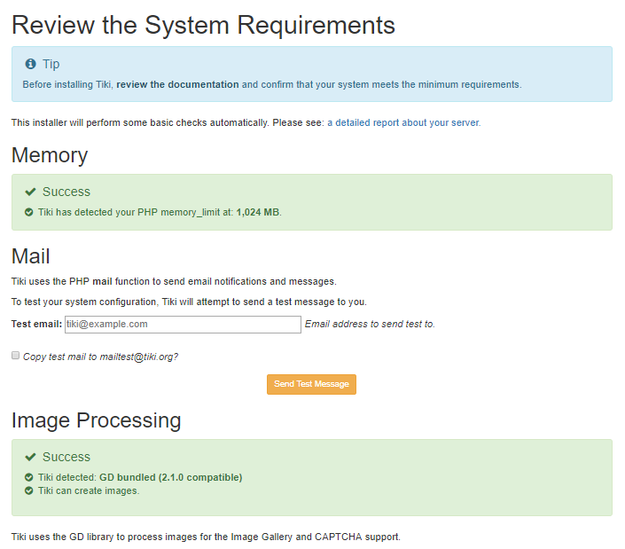Viewport: 625px width, 549px height.
Task: Open 'a detailed report about your server' link
Action: coord(403,123)
